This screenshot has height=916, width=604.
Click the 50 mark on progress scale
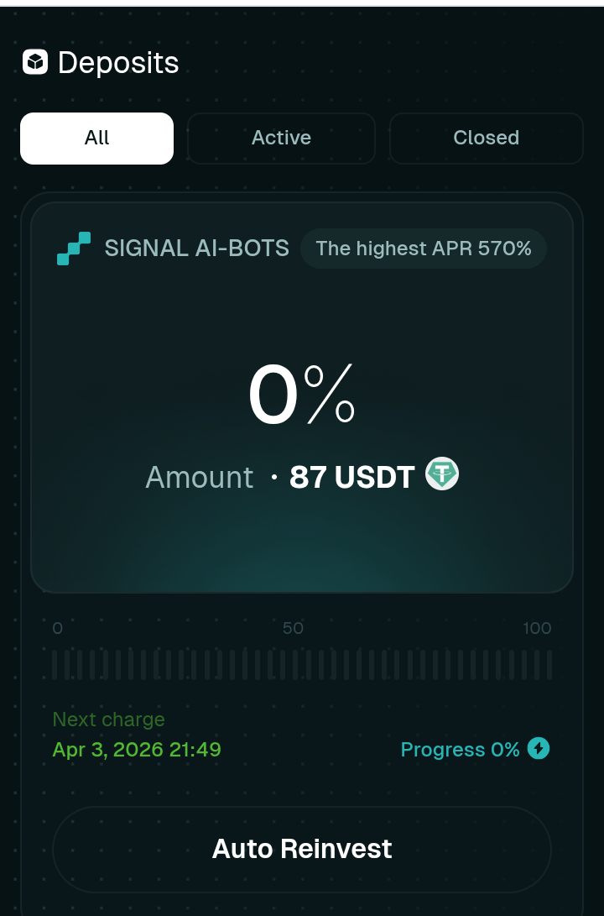293,628
